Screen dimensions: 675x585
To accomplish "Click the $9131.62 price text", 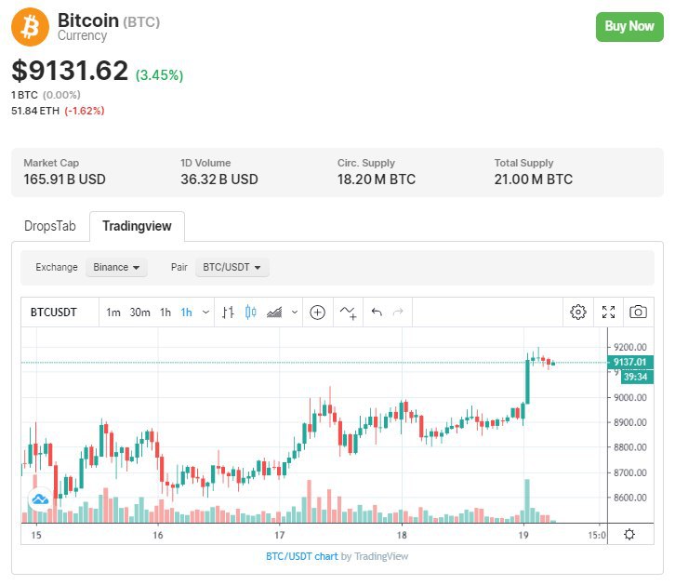I will click(70, 71).
